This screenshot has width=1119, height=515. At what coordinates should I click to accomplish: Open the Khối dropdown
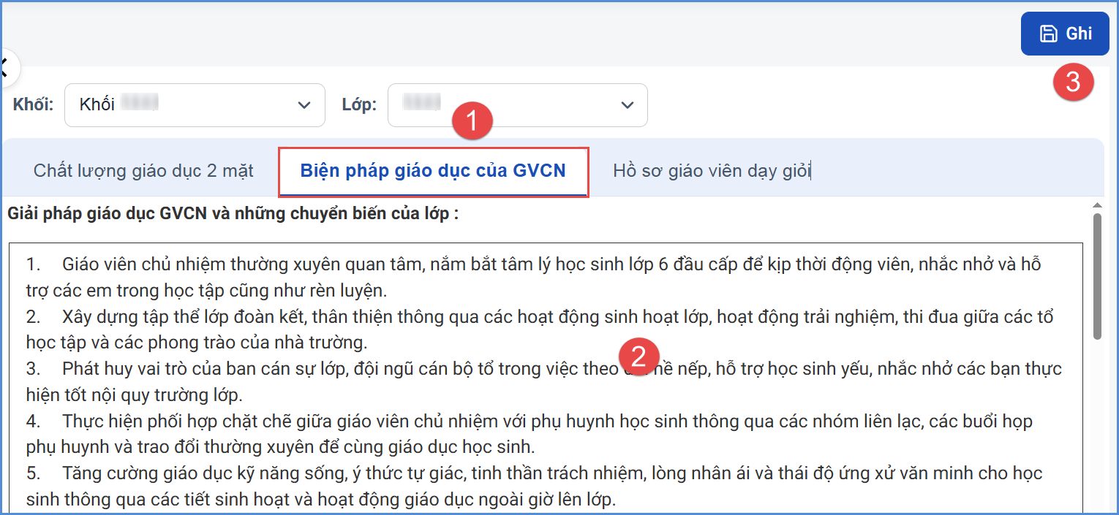click(x=195, y=104)
